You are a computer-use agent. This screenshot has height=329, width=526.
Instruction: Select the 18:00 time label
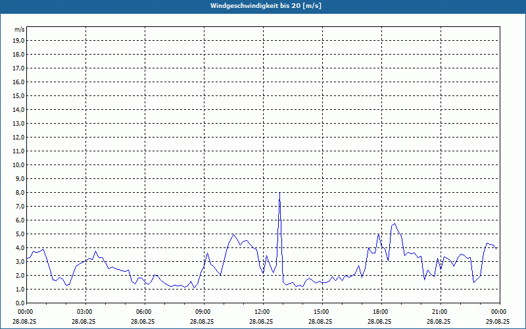click(x=381, y=312)
